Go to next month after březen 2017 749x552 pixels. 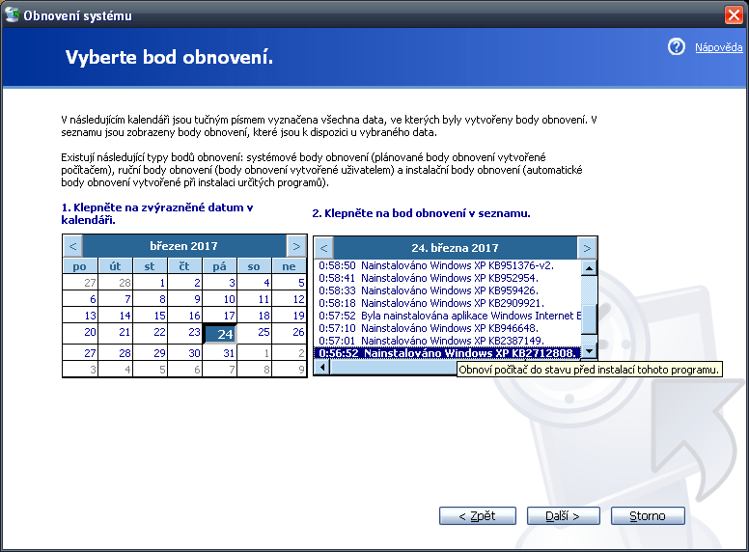[296, 246]
